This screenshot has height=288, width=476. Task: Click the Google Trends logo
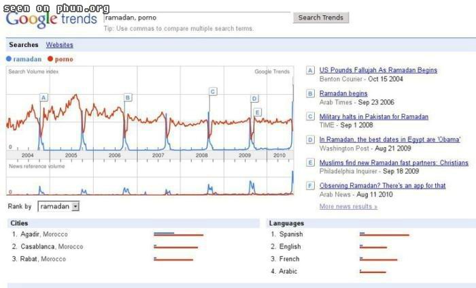51,19
